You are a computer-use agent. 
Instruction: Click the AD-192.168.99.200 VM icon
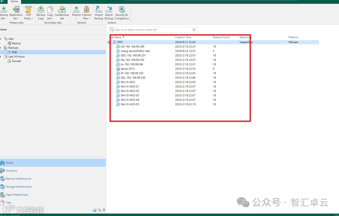pos(118,46)
